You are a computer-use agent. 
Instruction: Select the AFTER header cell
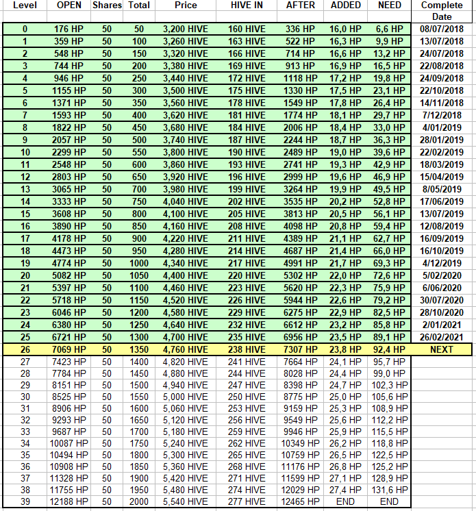[301, 5]
